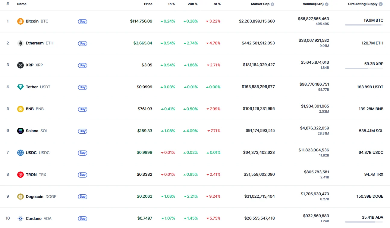Open the Market Cap info tooltip icon
Screen dimensions: 390x228
pyautogui.click(x=272, y=4)
